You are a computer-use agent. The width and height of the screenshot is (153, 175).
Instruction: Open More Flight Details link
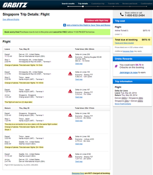123,104
